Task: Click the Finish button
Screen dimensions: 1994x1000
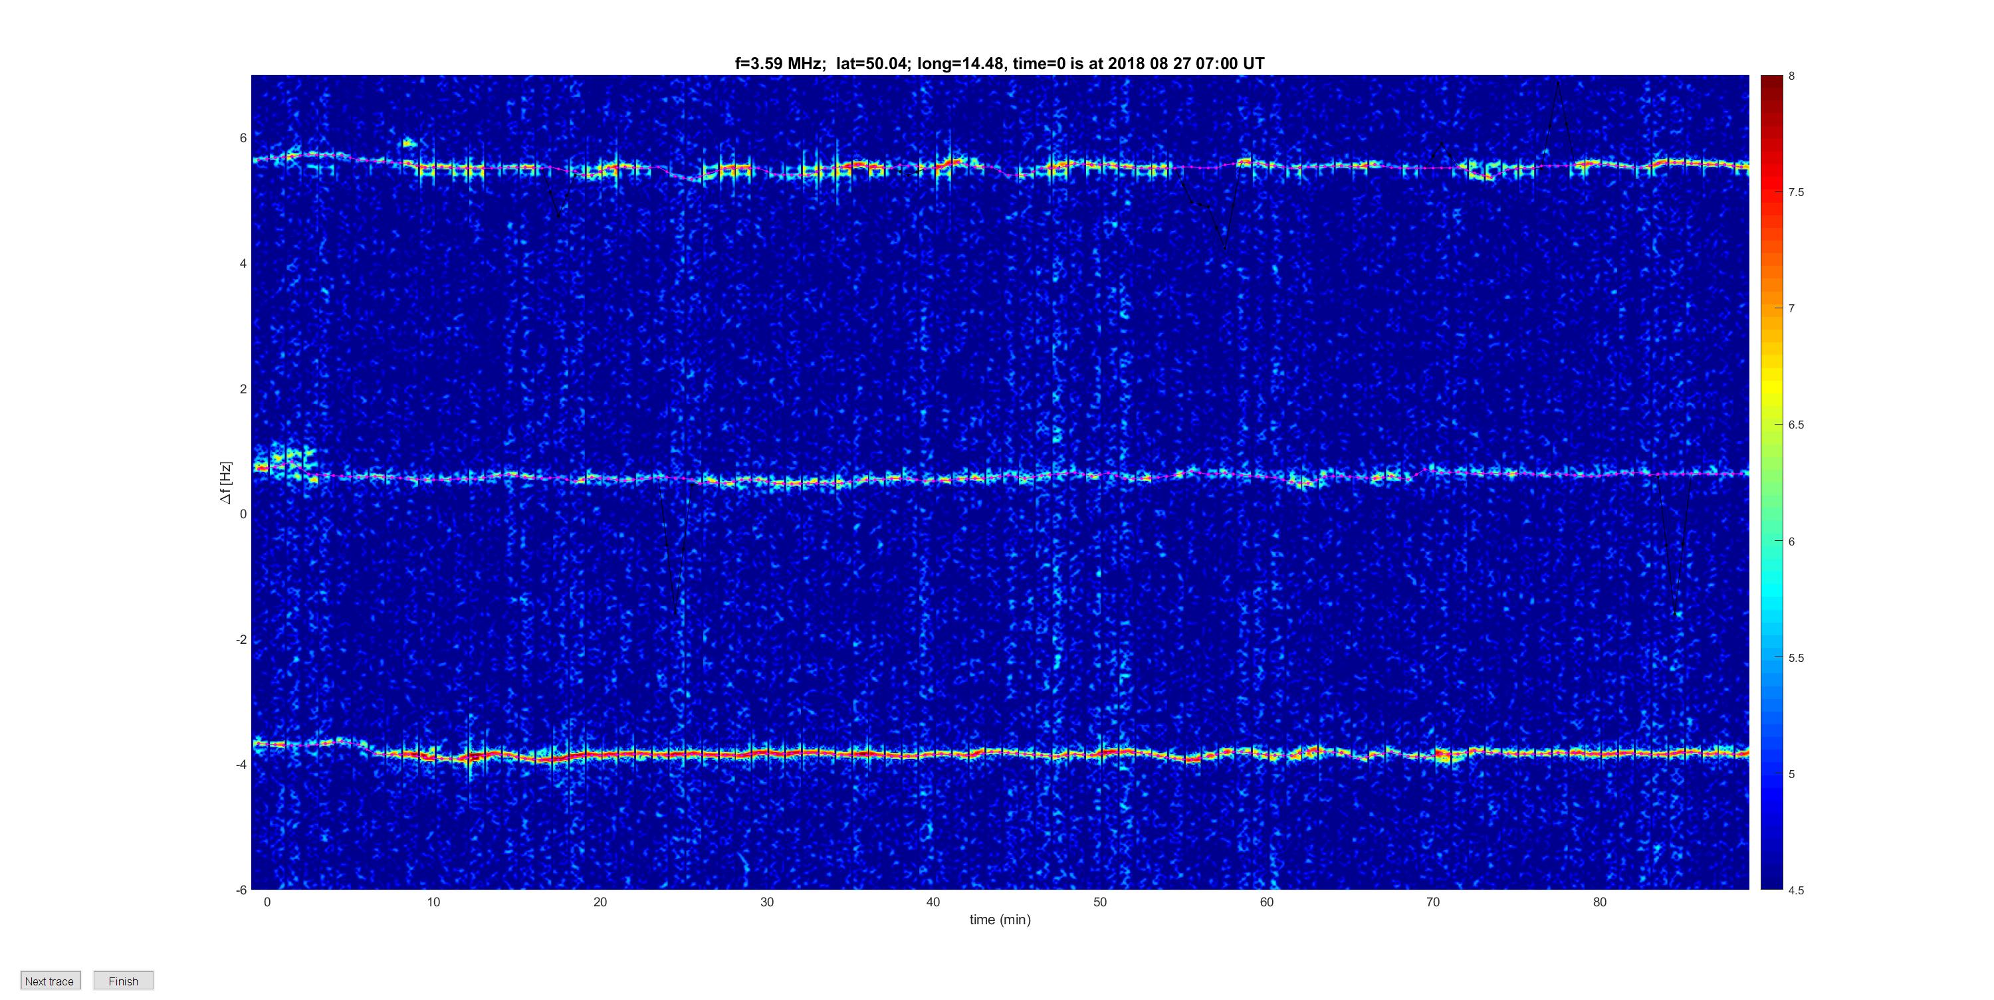Action: pos(123,981)
